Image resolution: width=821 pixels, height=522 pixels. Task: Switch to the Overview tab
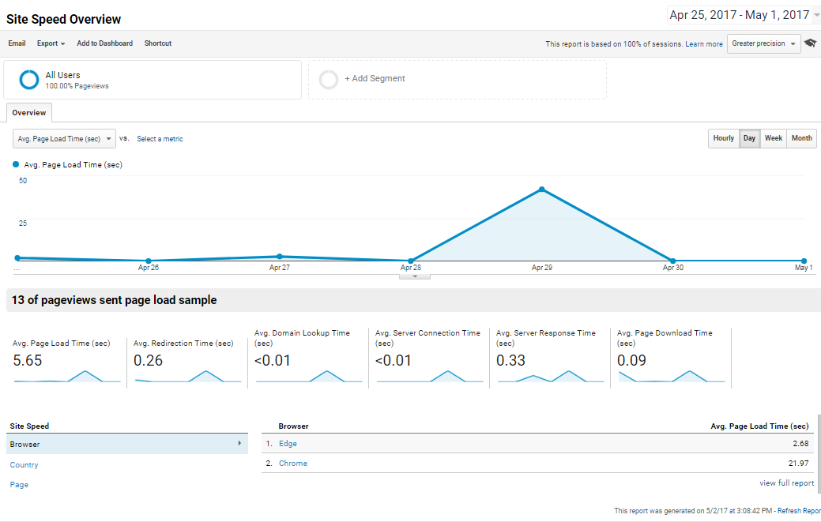pyautogui.click(x=28, y=112)
